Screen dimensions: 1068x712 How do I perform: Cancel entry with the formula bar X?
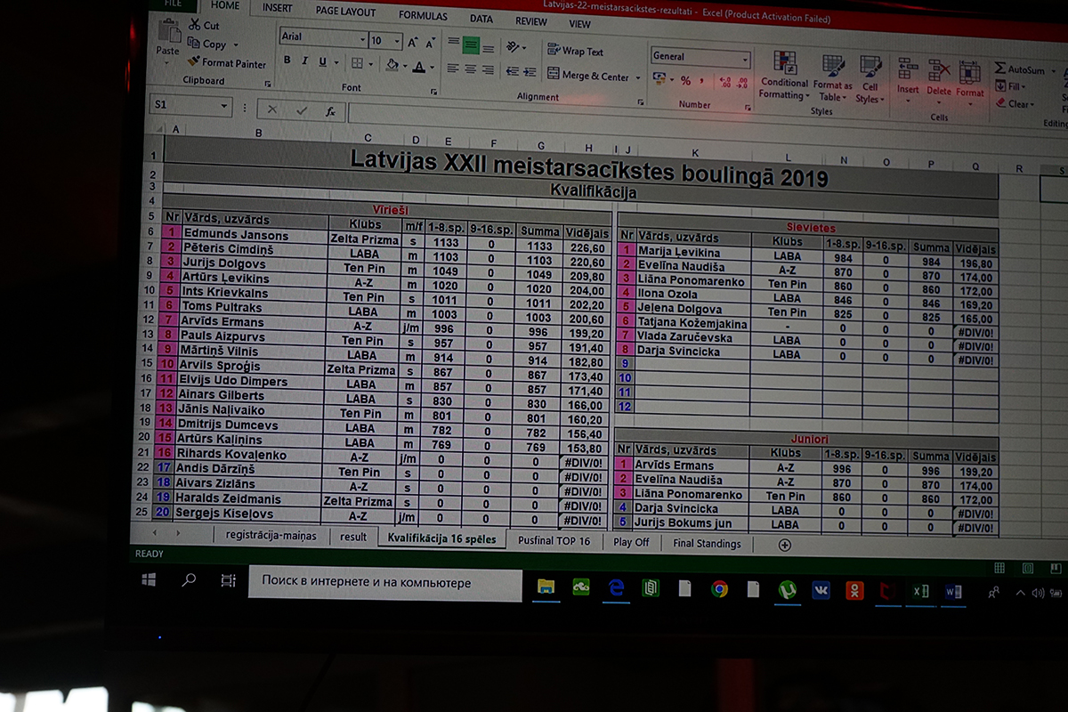(x=272, y=109)
